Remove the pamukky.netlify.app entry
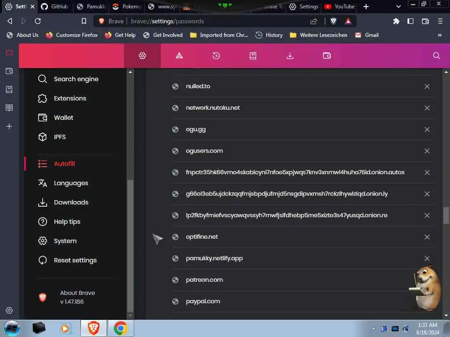450x337 pixels. tap(427, 258)
